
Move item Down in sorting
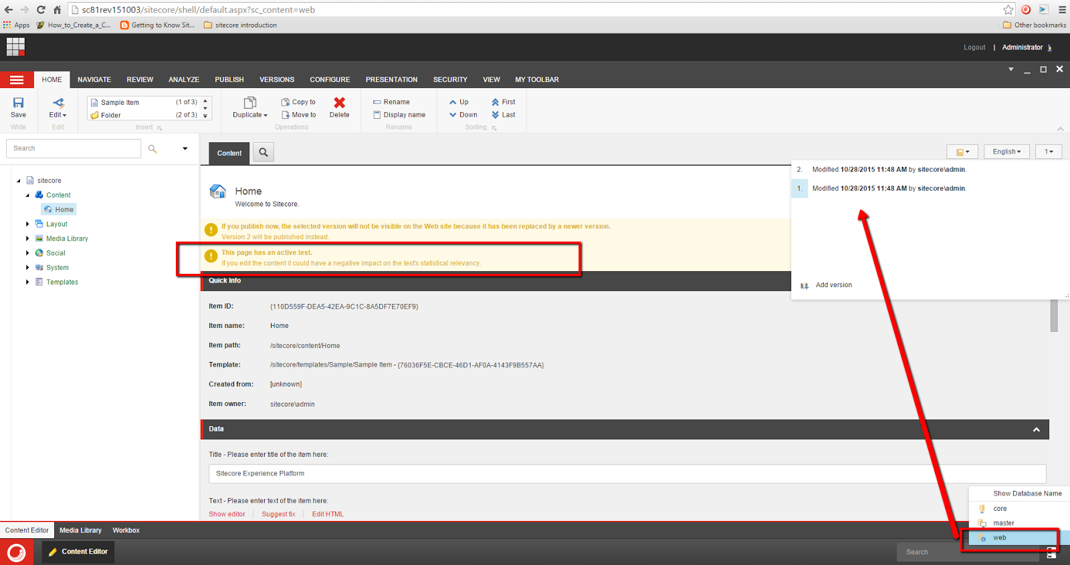click(x=463, y=115)
